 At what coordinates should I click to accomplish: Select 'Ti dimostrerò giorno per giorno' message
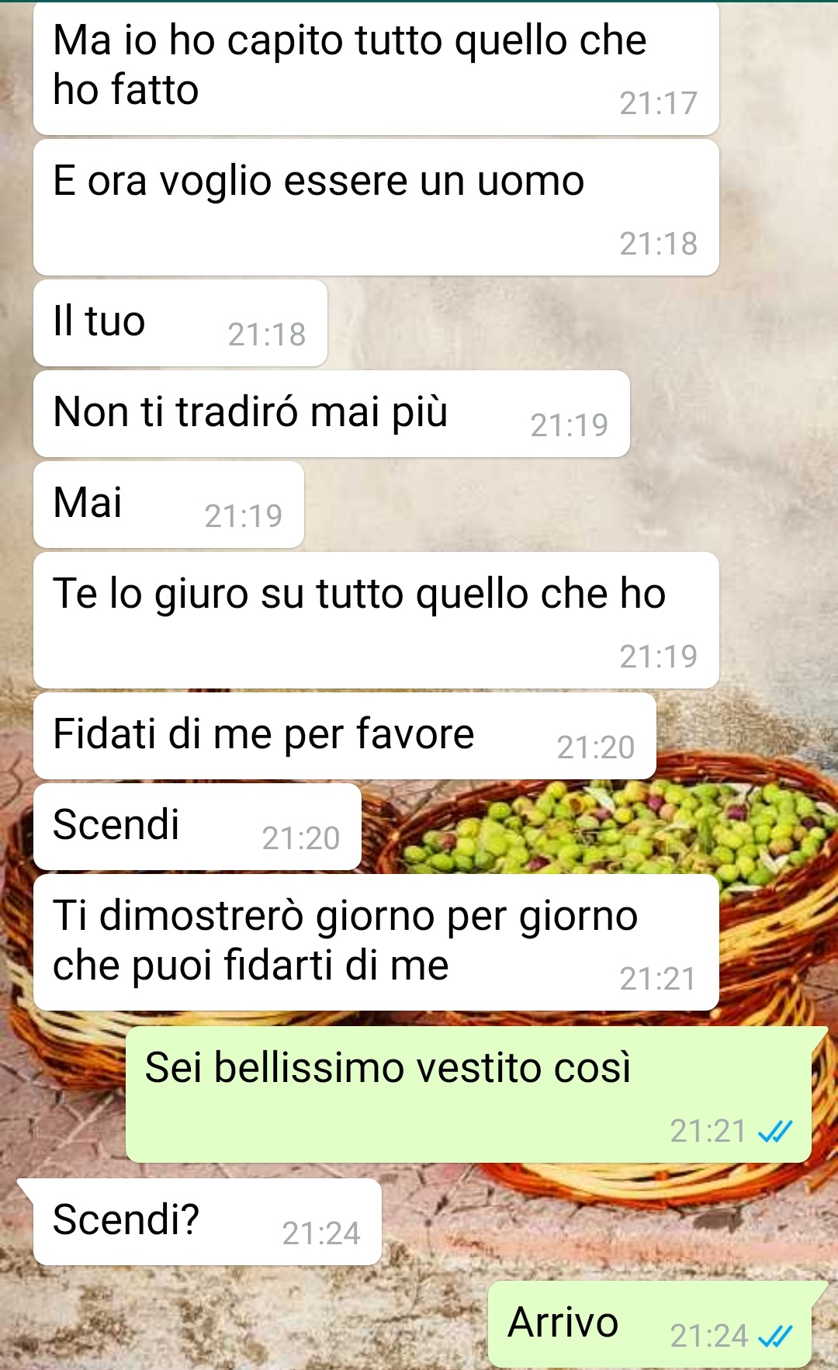tap(376, 942)
